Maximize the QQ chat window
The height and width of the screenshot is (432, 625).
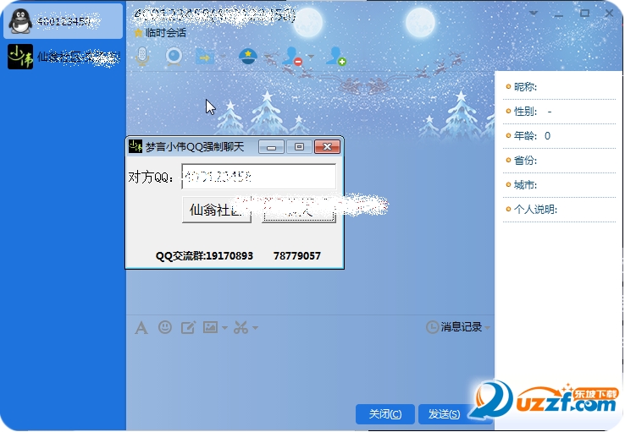[x=584, y=14]
